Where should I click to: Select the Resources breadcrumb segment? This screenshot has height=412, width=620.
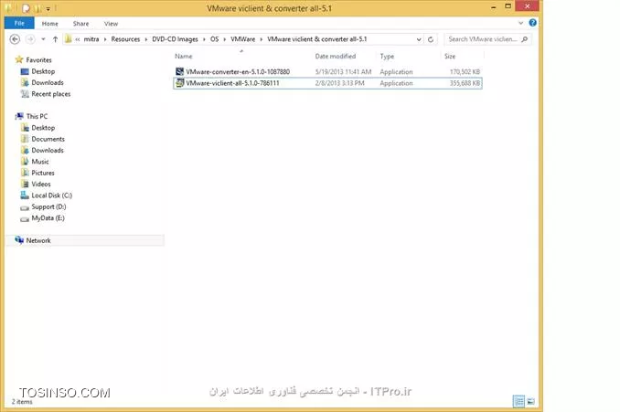125,39
